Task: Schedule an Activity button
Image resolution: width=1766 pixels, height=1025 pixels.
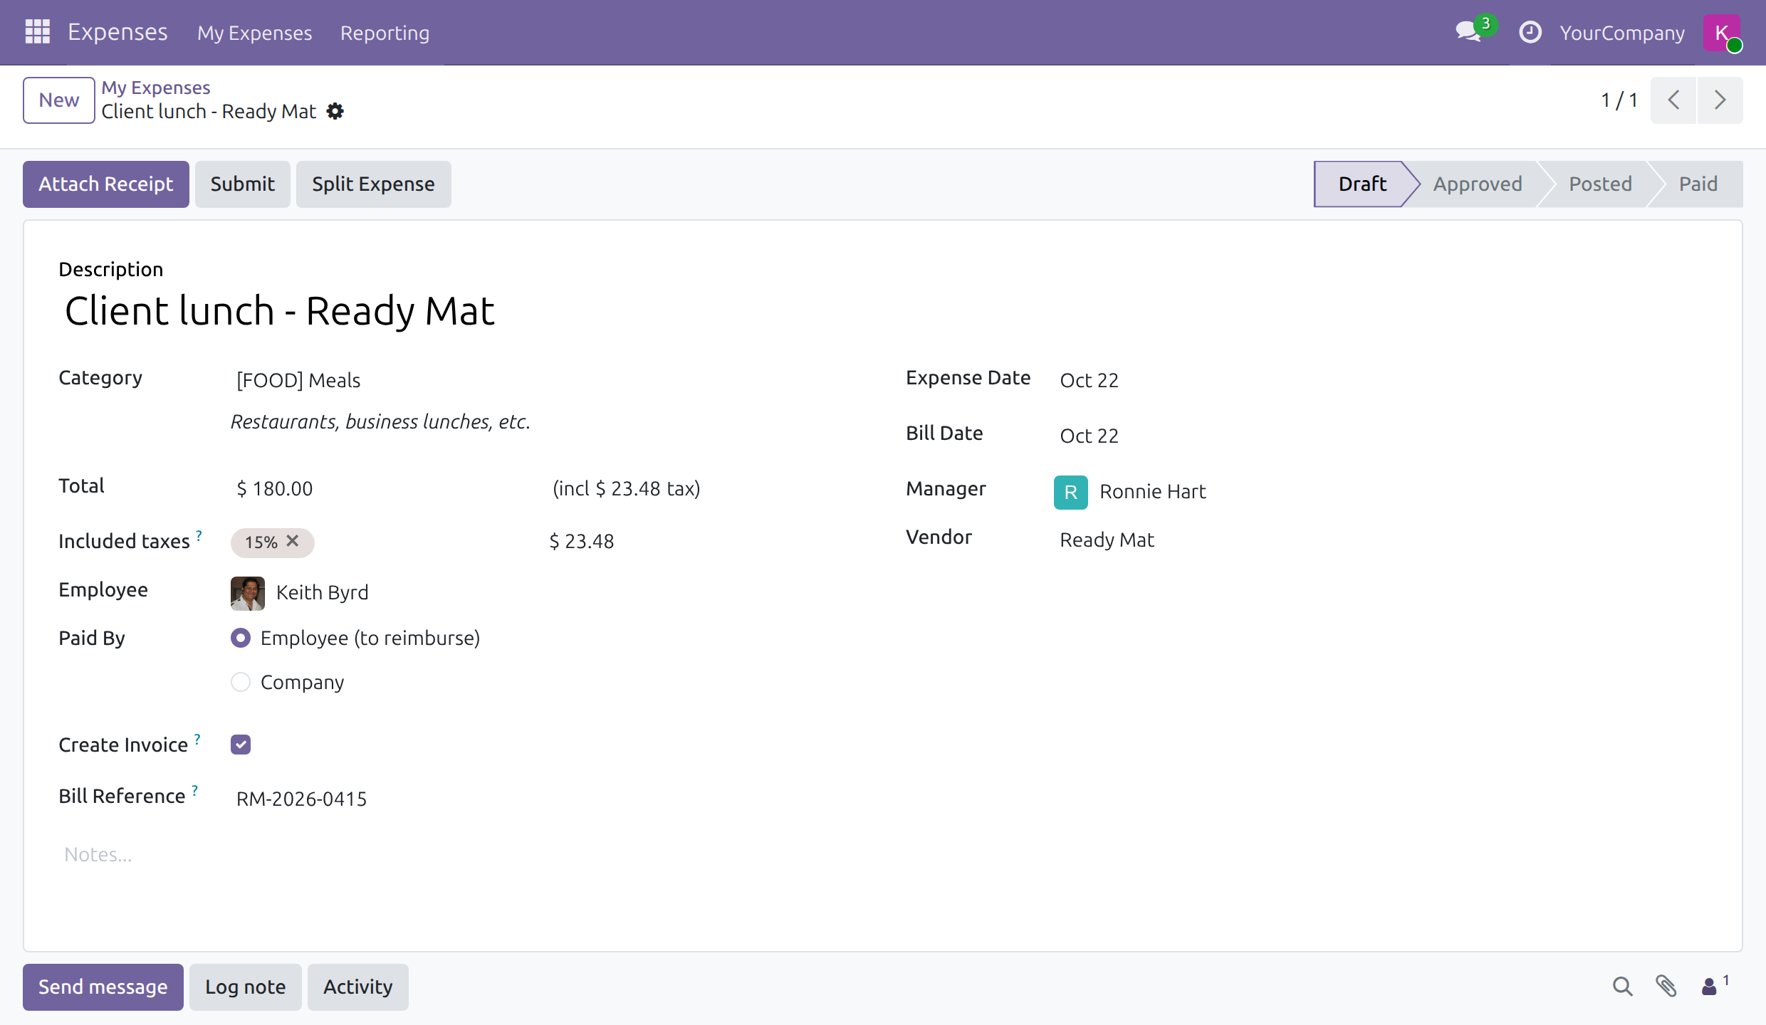Action: click(x=357, y=987)
